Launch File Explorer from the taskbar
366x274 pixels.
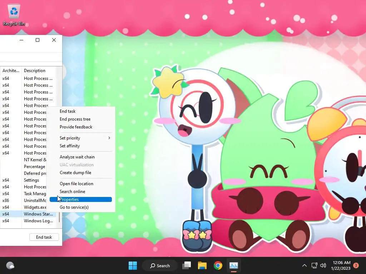click(202, 265)
